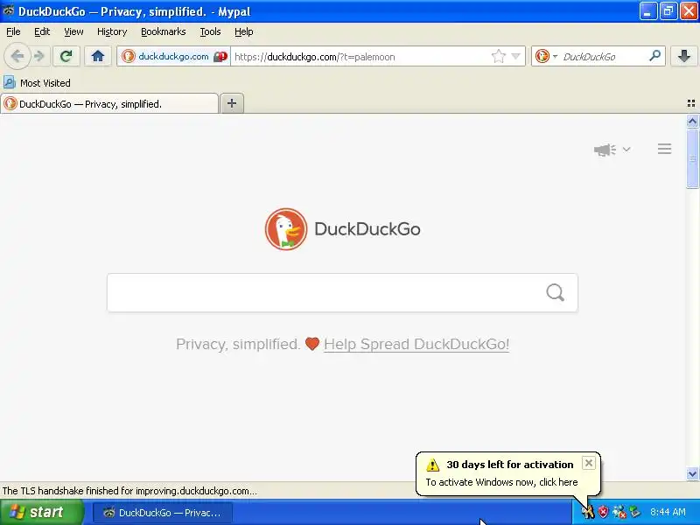Image resolution: width=700 pixels, height=525 pixels.
Task: Click the DuckDuckGo duck logo
Action: [286, 229]
